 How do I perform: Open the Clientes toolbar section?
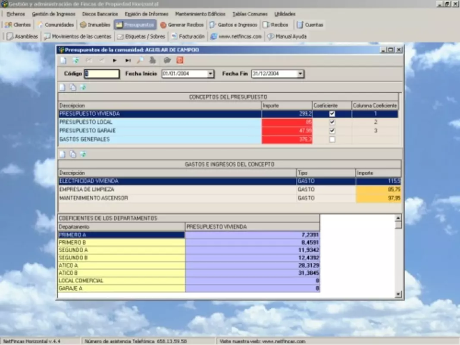point(18,25)
